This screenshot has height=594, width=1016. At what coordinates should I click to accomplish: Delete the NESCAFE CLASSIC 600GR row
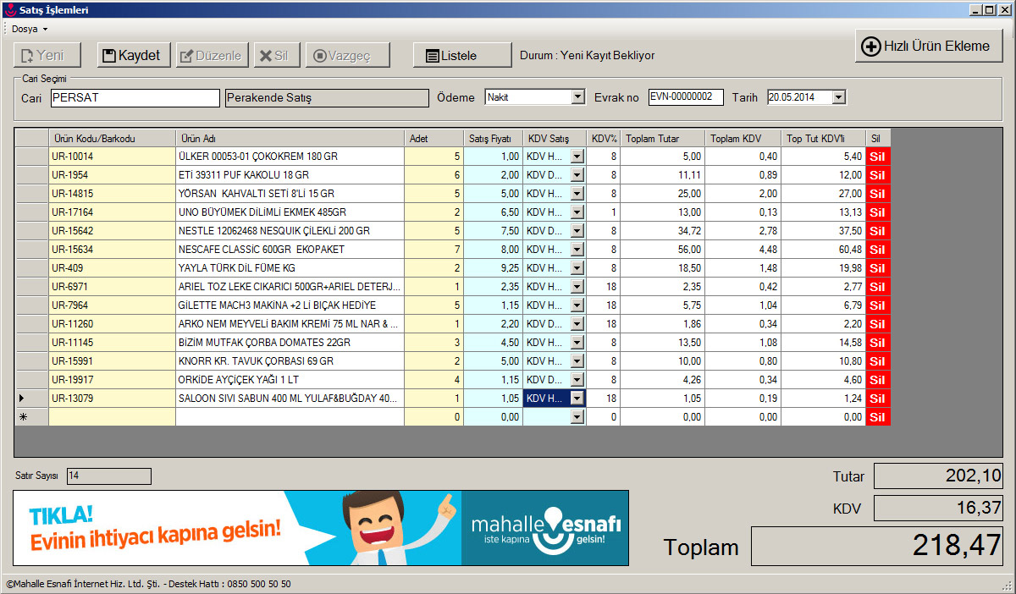pyautogui.click(x=878, y=250)
